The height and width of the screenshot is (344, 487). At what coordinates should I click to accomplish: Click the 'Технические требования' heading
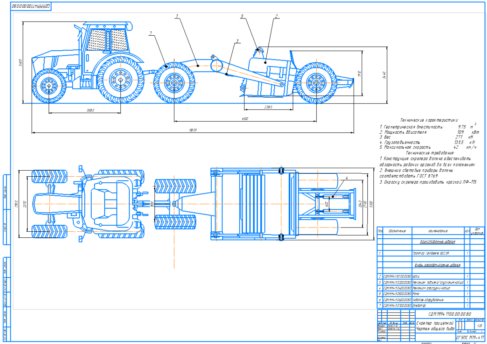coord(429,153)
